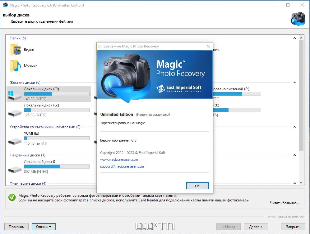
Task: Click the usage bar of YUMI (E:)
Action: coord(57,138)
